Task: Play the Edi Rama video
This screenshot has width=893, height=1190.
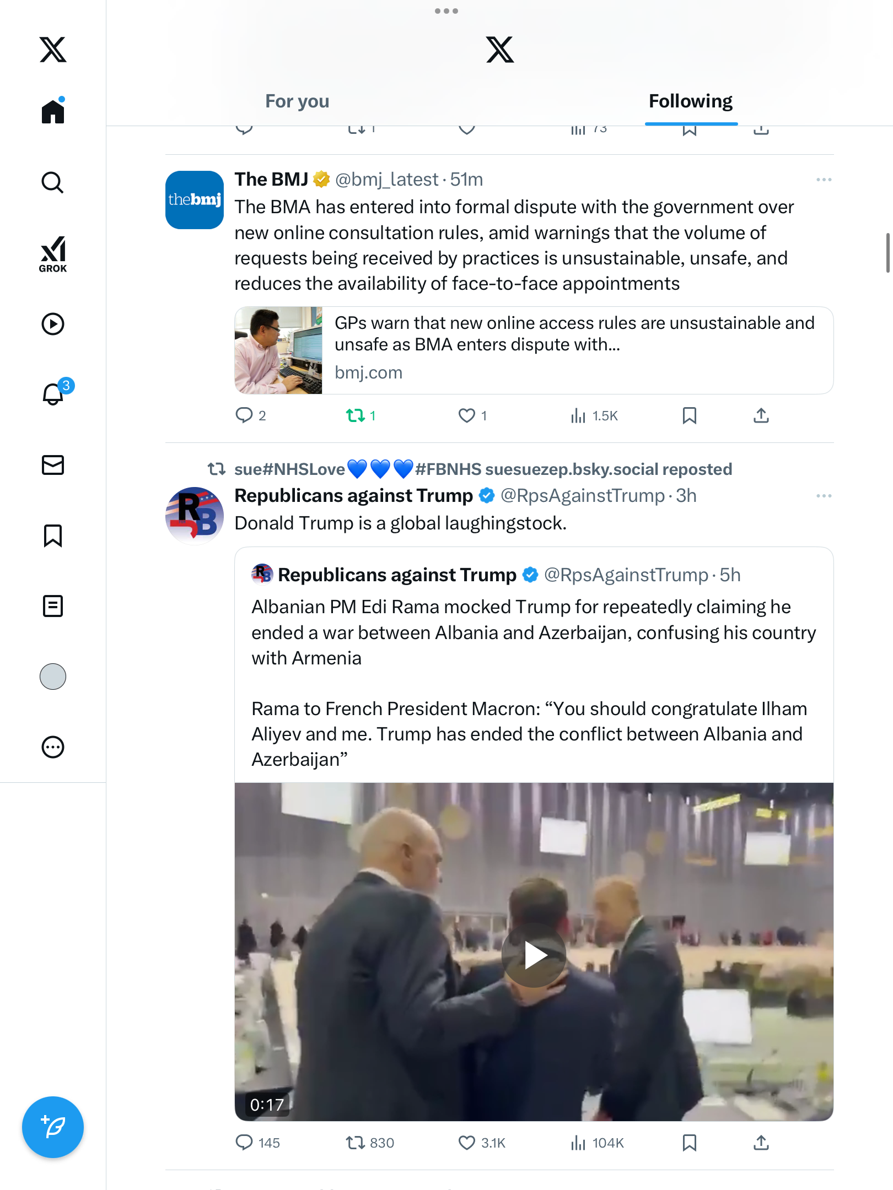Action: tap(534, 955)
